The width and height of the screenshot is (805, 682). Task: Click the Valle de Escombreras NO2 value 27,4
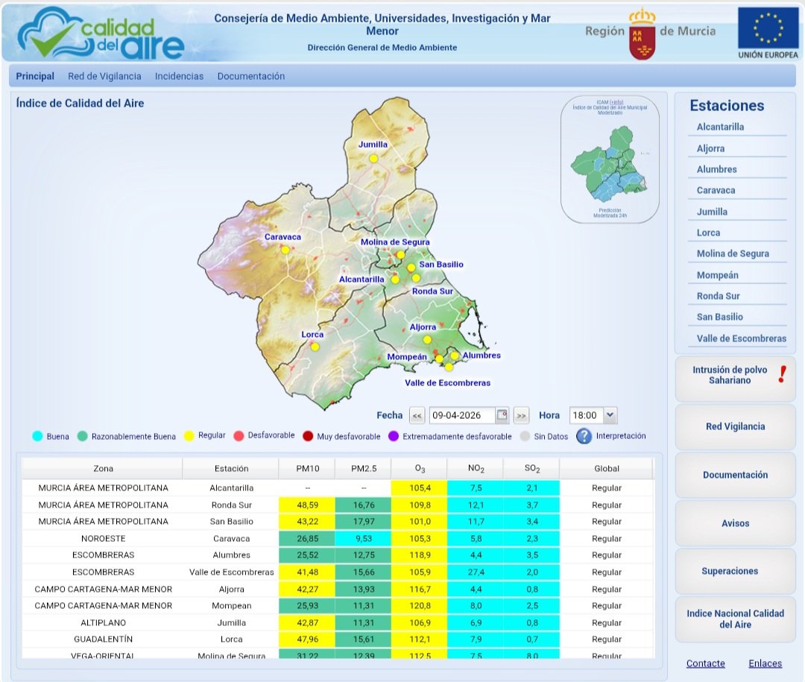click(476, 572)
